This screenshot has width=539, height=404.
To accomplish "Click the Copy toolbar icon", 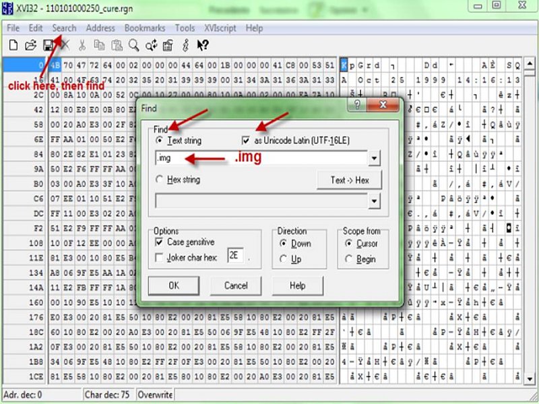I will pyautogui.click(x=99, y=45).
